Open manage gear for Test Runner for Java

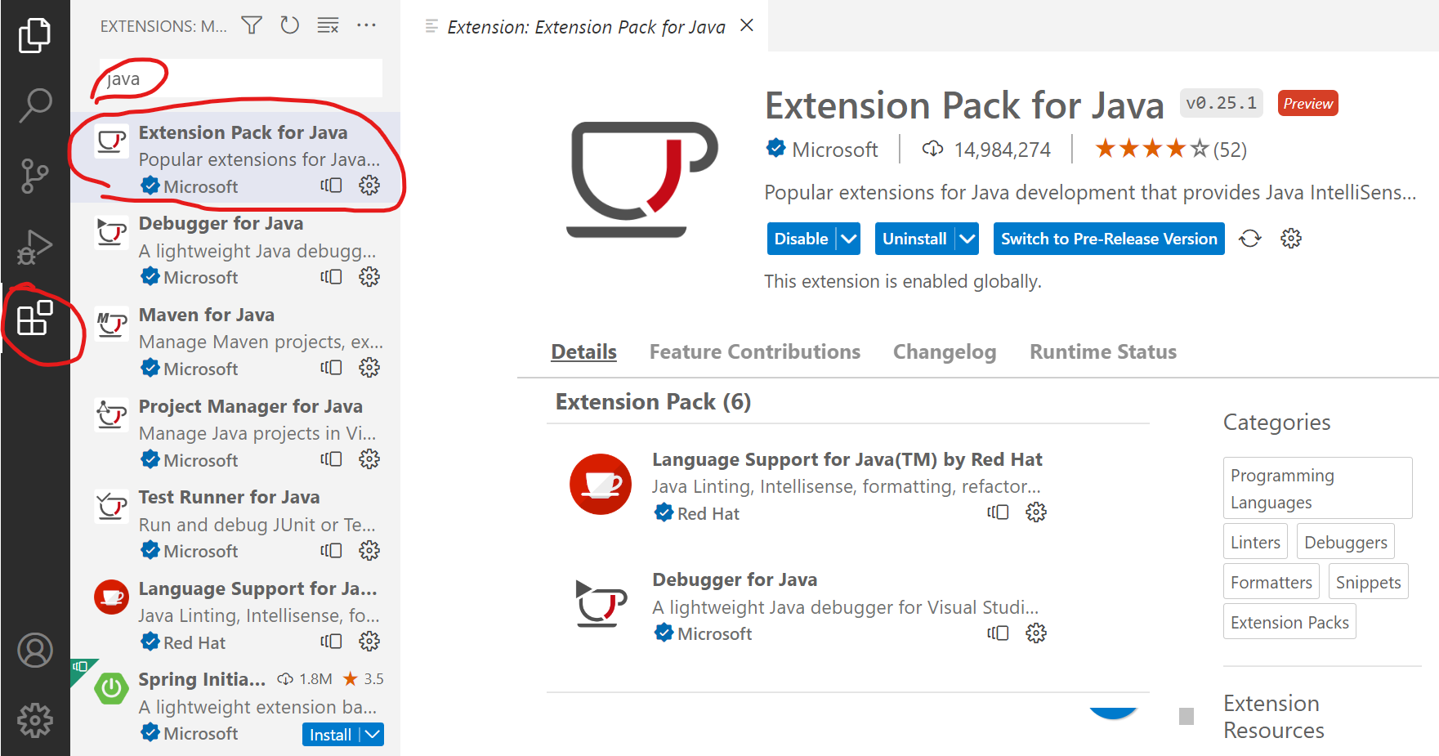(x=369, y=551)
